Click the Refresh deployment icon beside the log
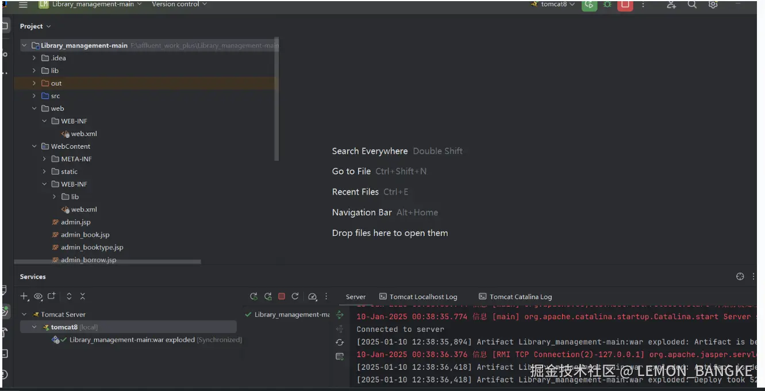Viewport: 765px width, 391px height. pos(340,342)
